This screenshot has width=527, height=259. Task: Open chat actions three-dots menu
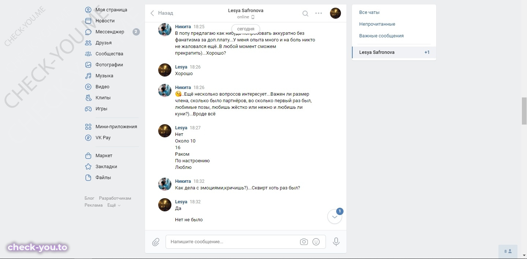(x=319, y=13)
